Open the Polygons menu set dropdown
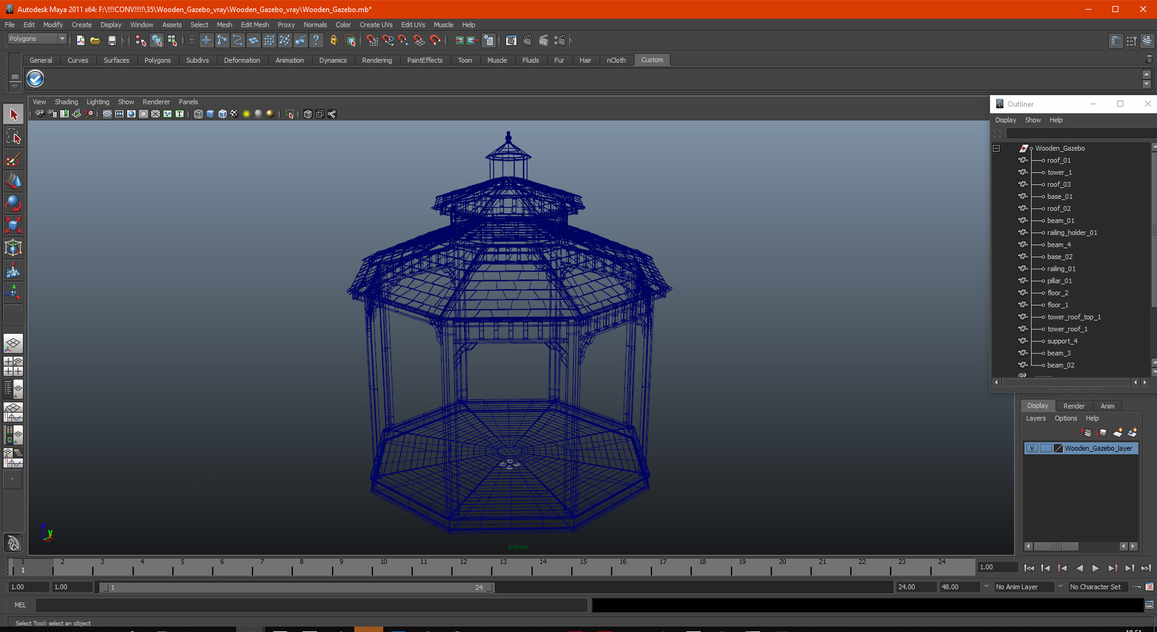Viewport: 1157px width, 632px height. (37, 39)
